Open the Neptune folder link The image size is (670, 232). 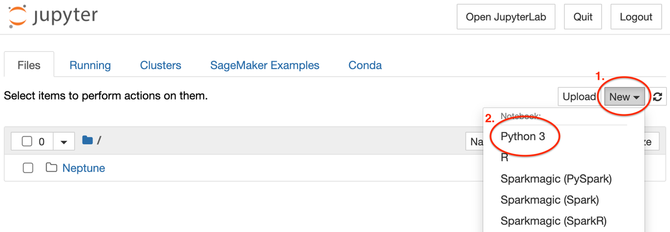pos(84,168)
